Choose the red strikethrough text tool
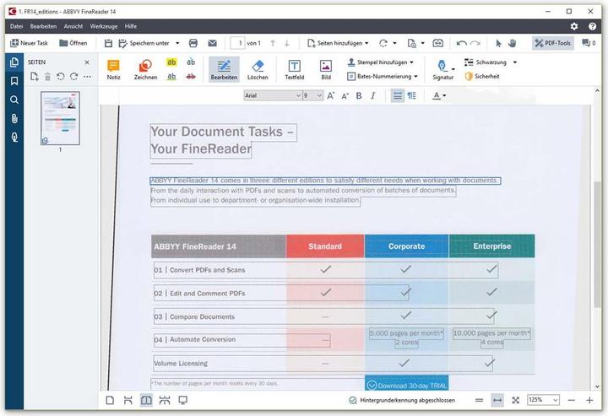 190,76
